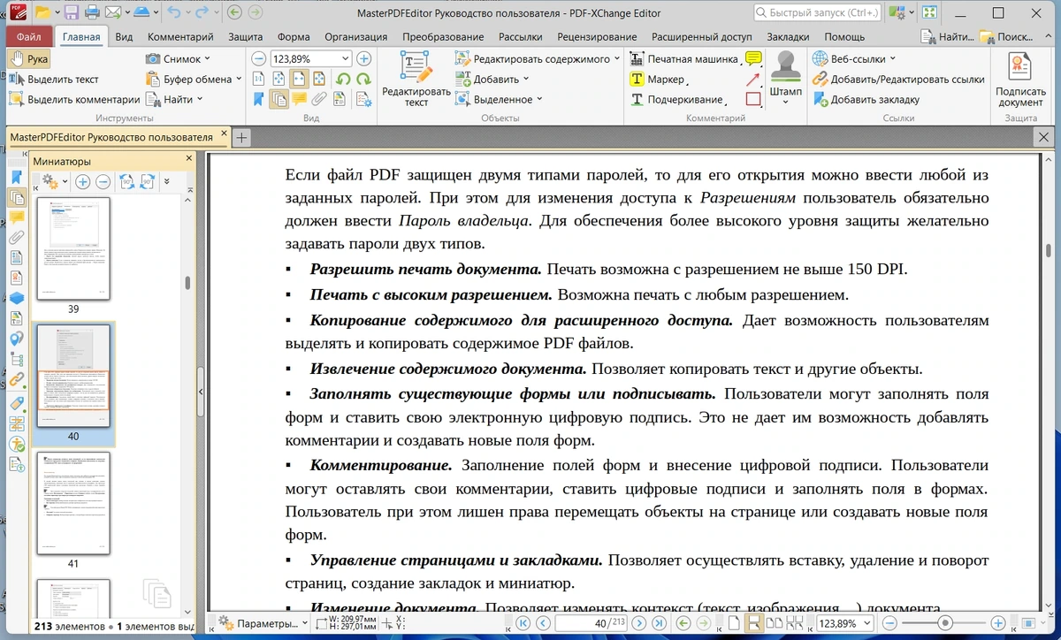1061x640 pixels.
Task: Zoom out thumbnails minus icon
Action: pyautogui.click(x=103, y=181)
